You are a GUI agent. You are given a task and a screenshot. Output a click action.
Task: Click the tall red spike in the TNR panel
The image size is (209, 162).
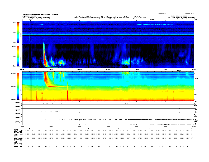click(x=68, y=91)
